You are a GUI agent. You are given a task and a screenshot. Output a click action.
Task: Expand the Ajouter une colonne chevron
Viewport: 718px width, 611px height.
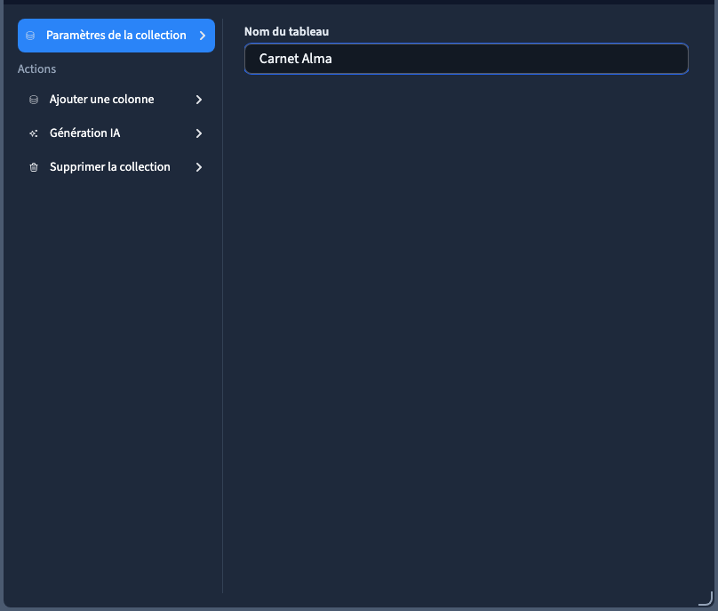click(x=199, y=100)
